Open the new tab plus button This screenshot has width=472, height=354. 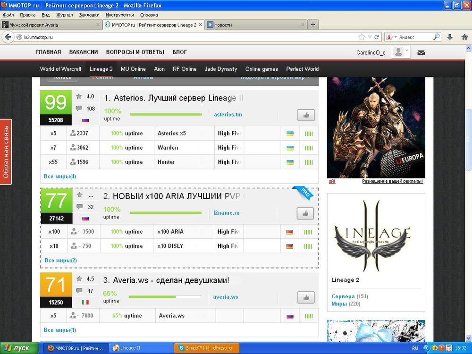coord(312,25)
